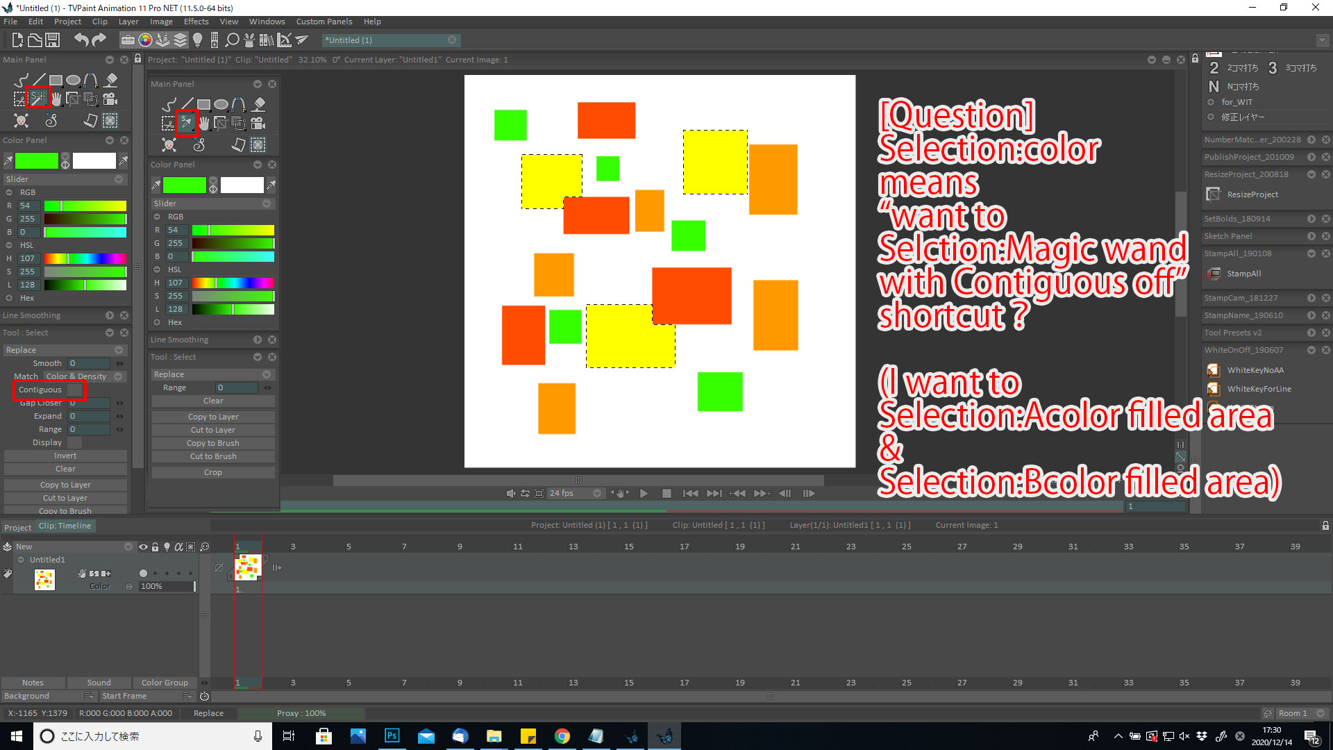Enable the Contiguous checkbox
The image size is (1333, 750).
pyautogui.click(x=74, y=390)
